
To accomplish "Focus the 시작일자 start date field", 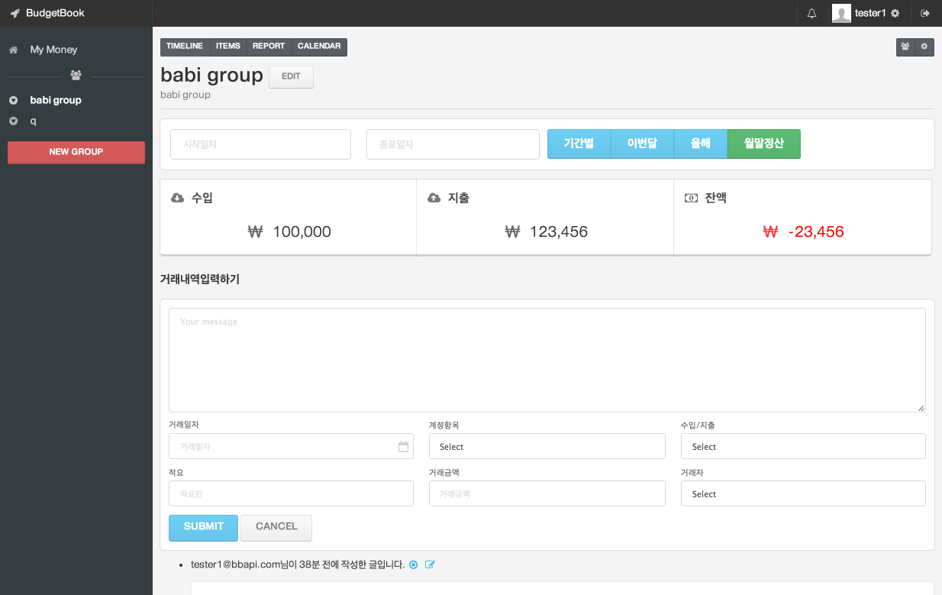I will click(260, 144).
